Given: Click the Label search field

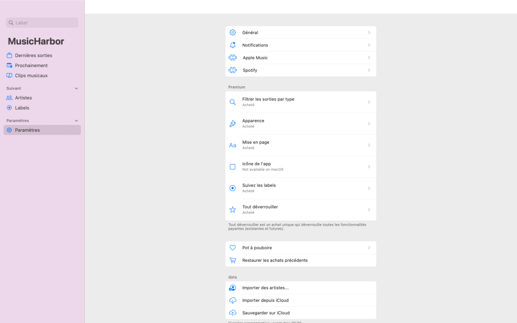Looking at the screenshot, I should click(x=42, y=23).
